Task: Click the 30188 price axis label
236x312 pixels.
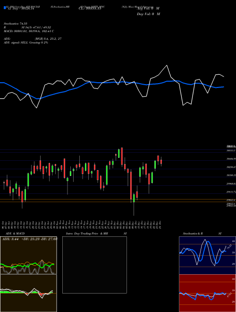Action: click(231, 175)
